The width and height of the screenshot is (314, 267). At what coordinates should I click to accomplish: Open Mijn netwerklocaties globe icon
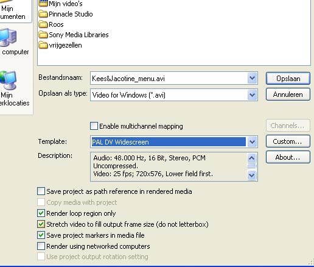8,80
